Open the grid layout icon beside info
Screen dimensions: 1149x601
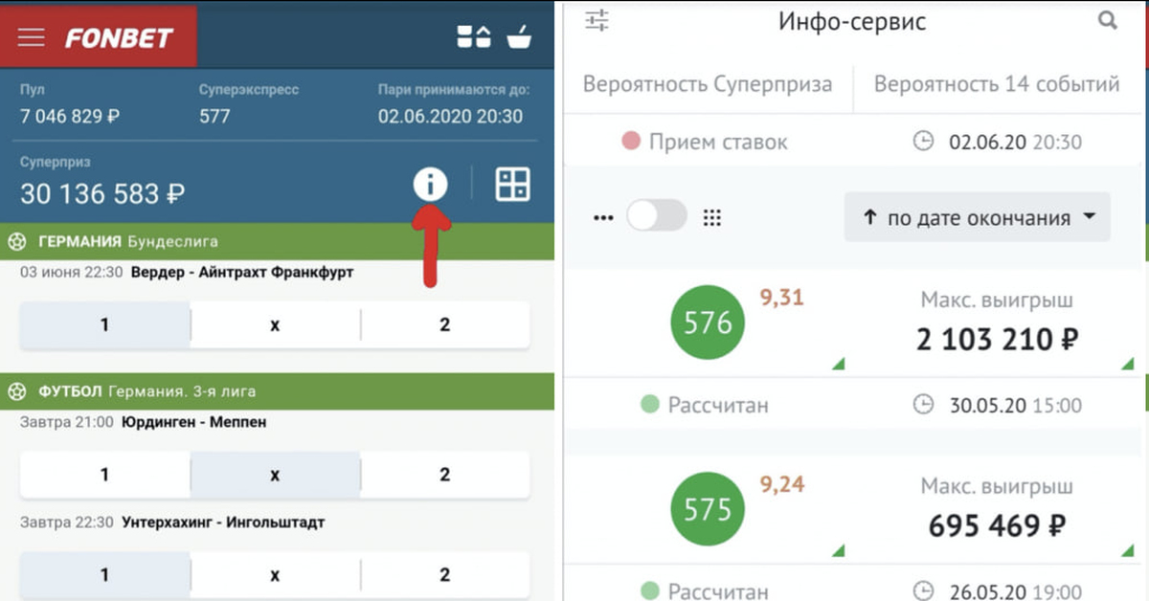pos(513,184)
